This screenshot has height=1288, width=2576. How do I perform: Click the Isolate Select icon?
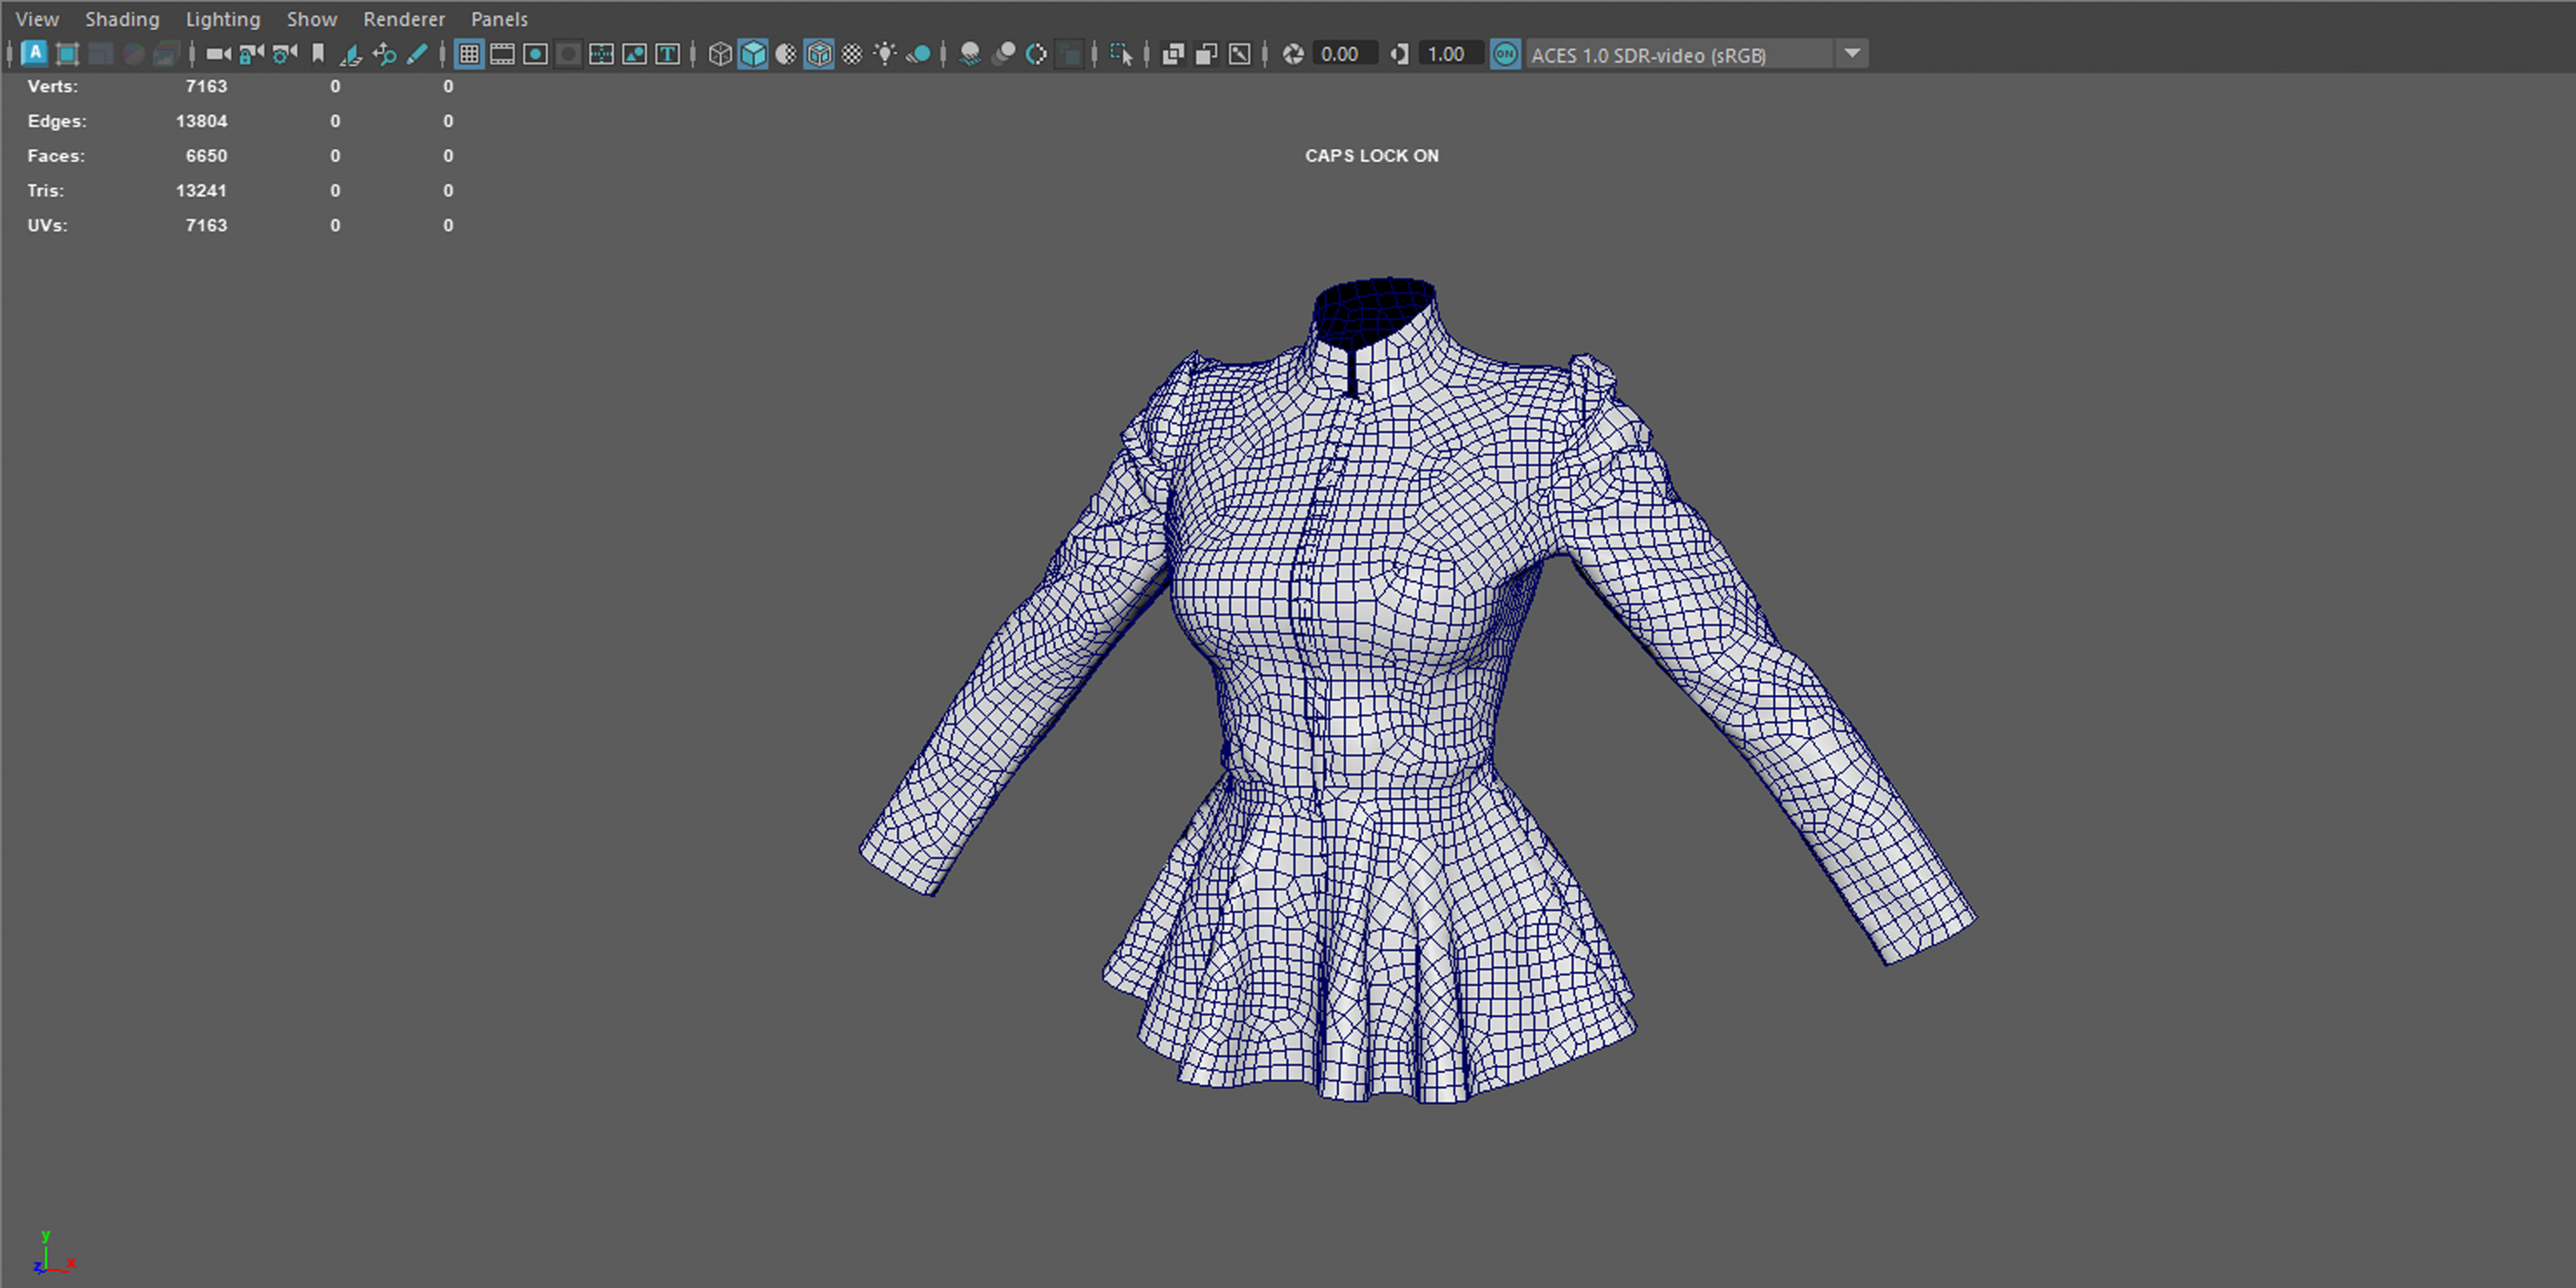coord(1121,54)
